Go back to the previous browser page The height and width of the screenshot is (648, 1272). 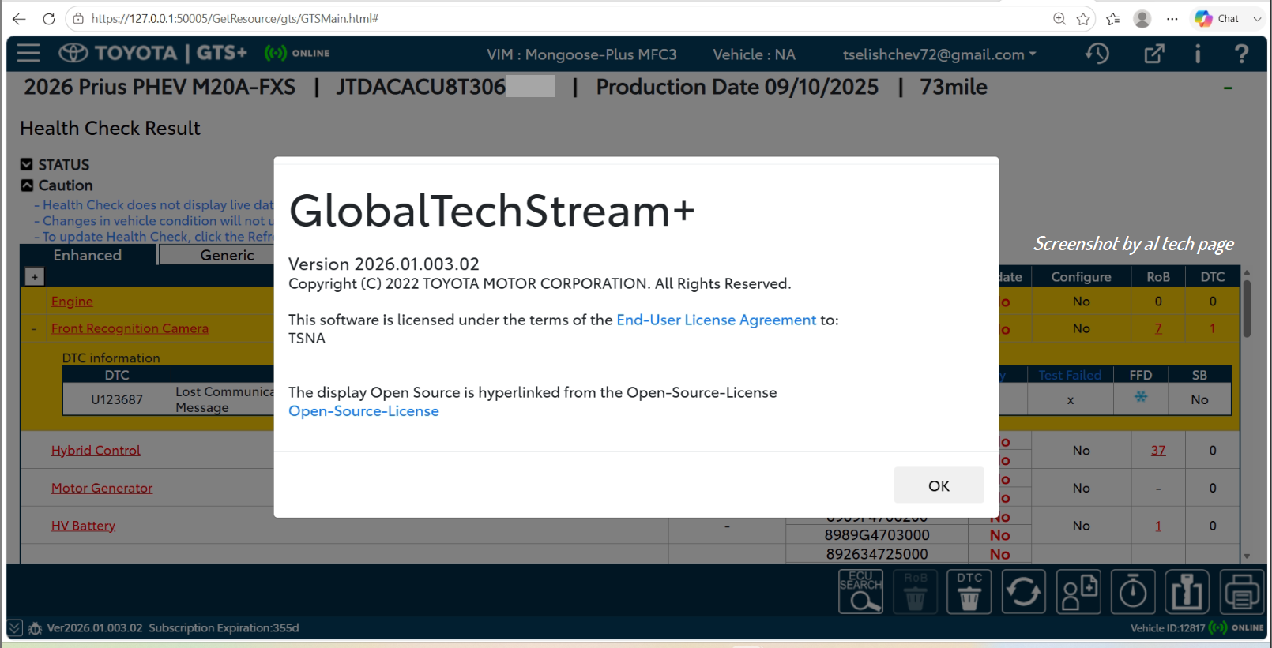(x=19, y=19)
